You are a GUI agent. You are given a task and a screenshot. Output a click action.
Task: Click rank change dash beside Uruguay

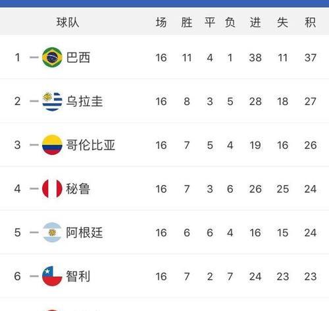34,101
